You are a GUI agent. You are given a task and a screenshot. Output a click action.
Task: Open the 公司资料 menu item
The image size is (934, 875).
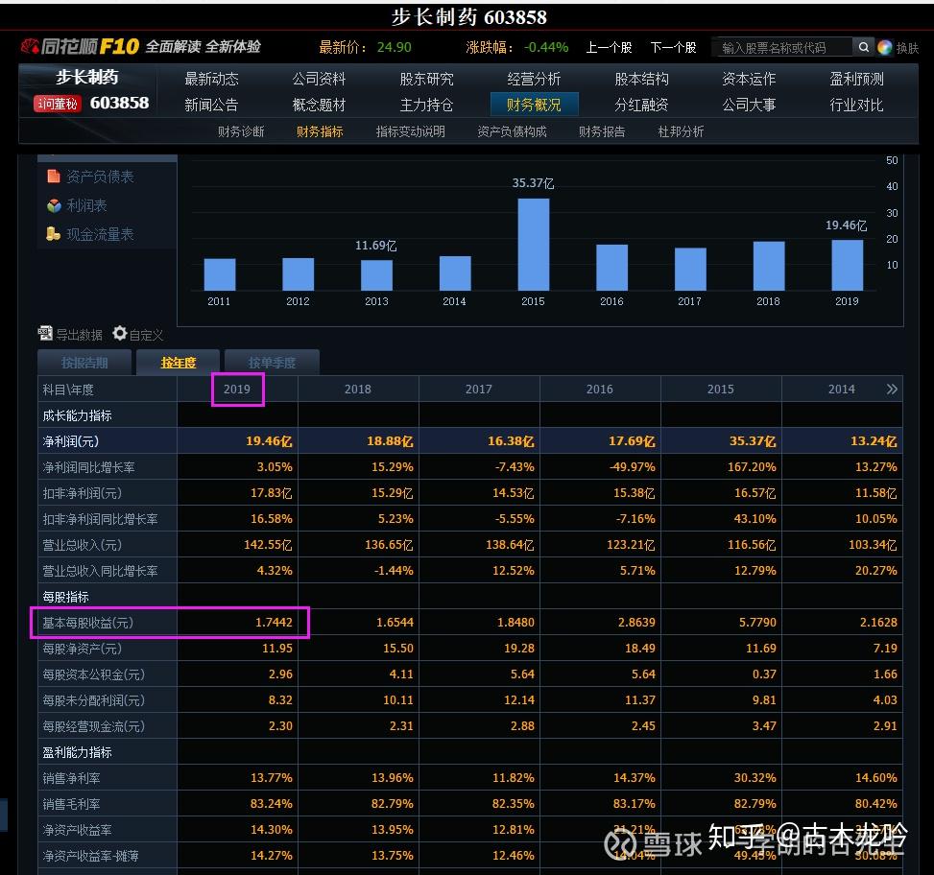[319, 79]
